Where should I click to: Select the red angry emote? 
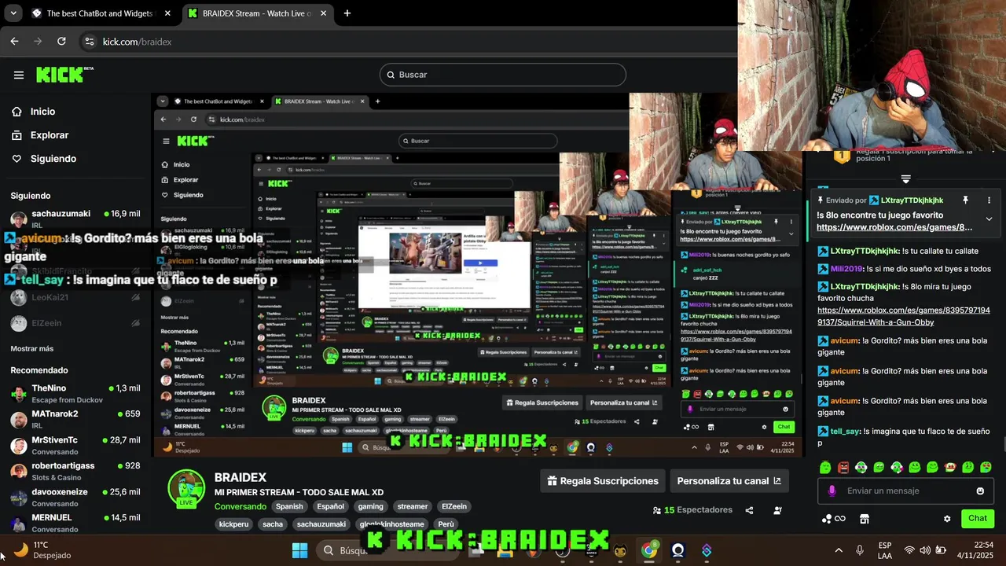(843, 468)
